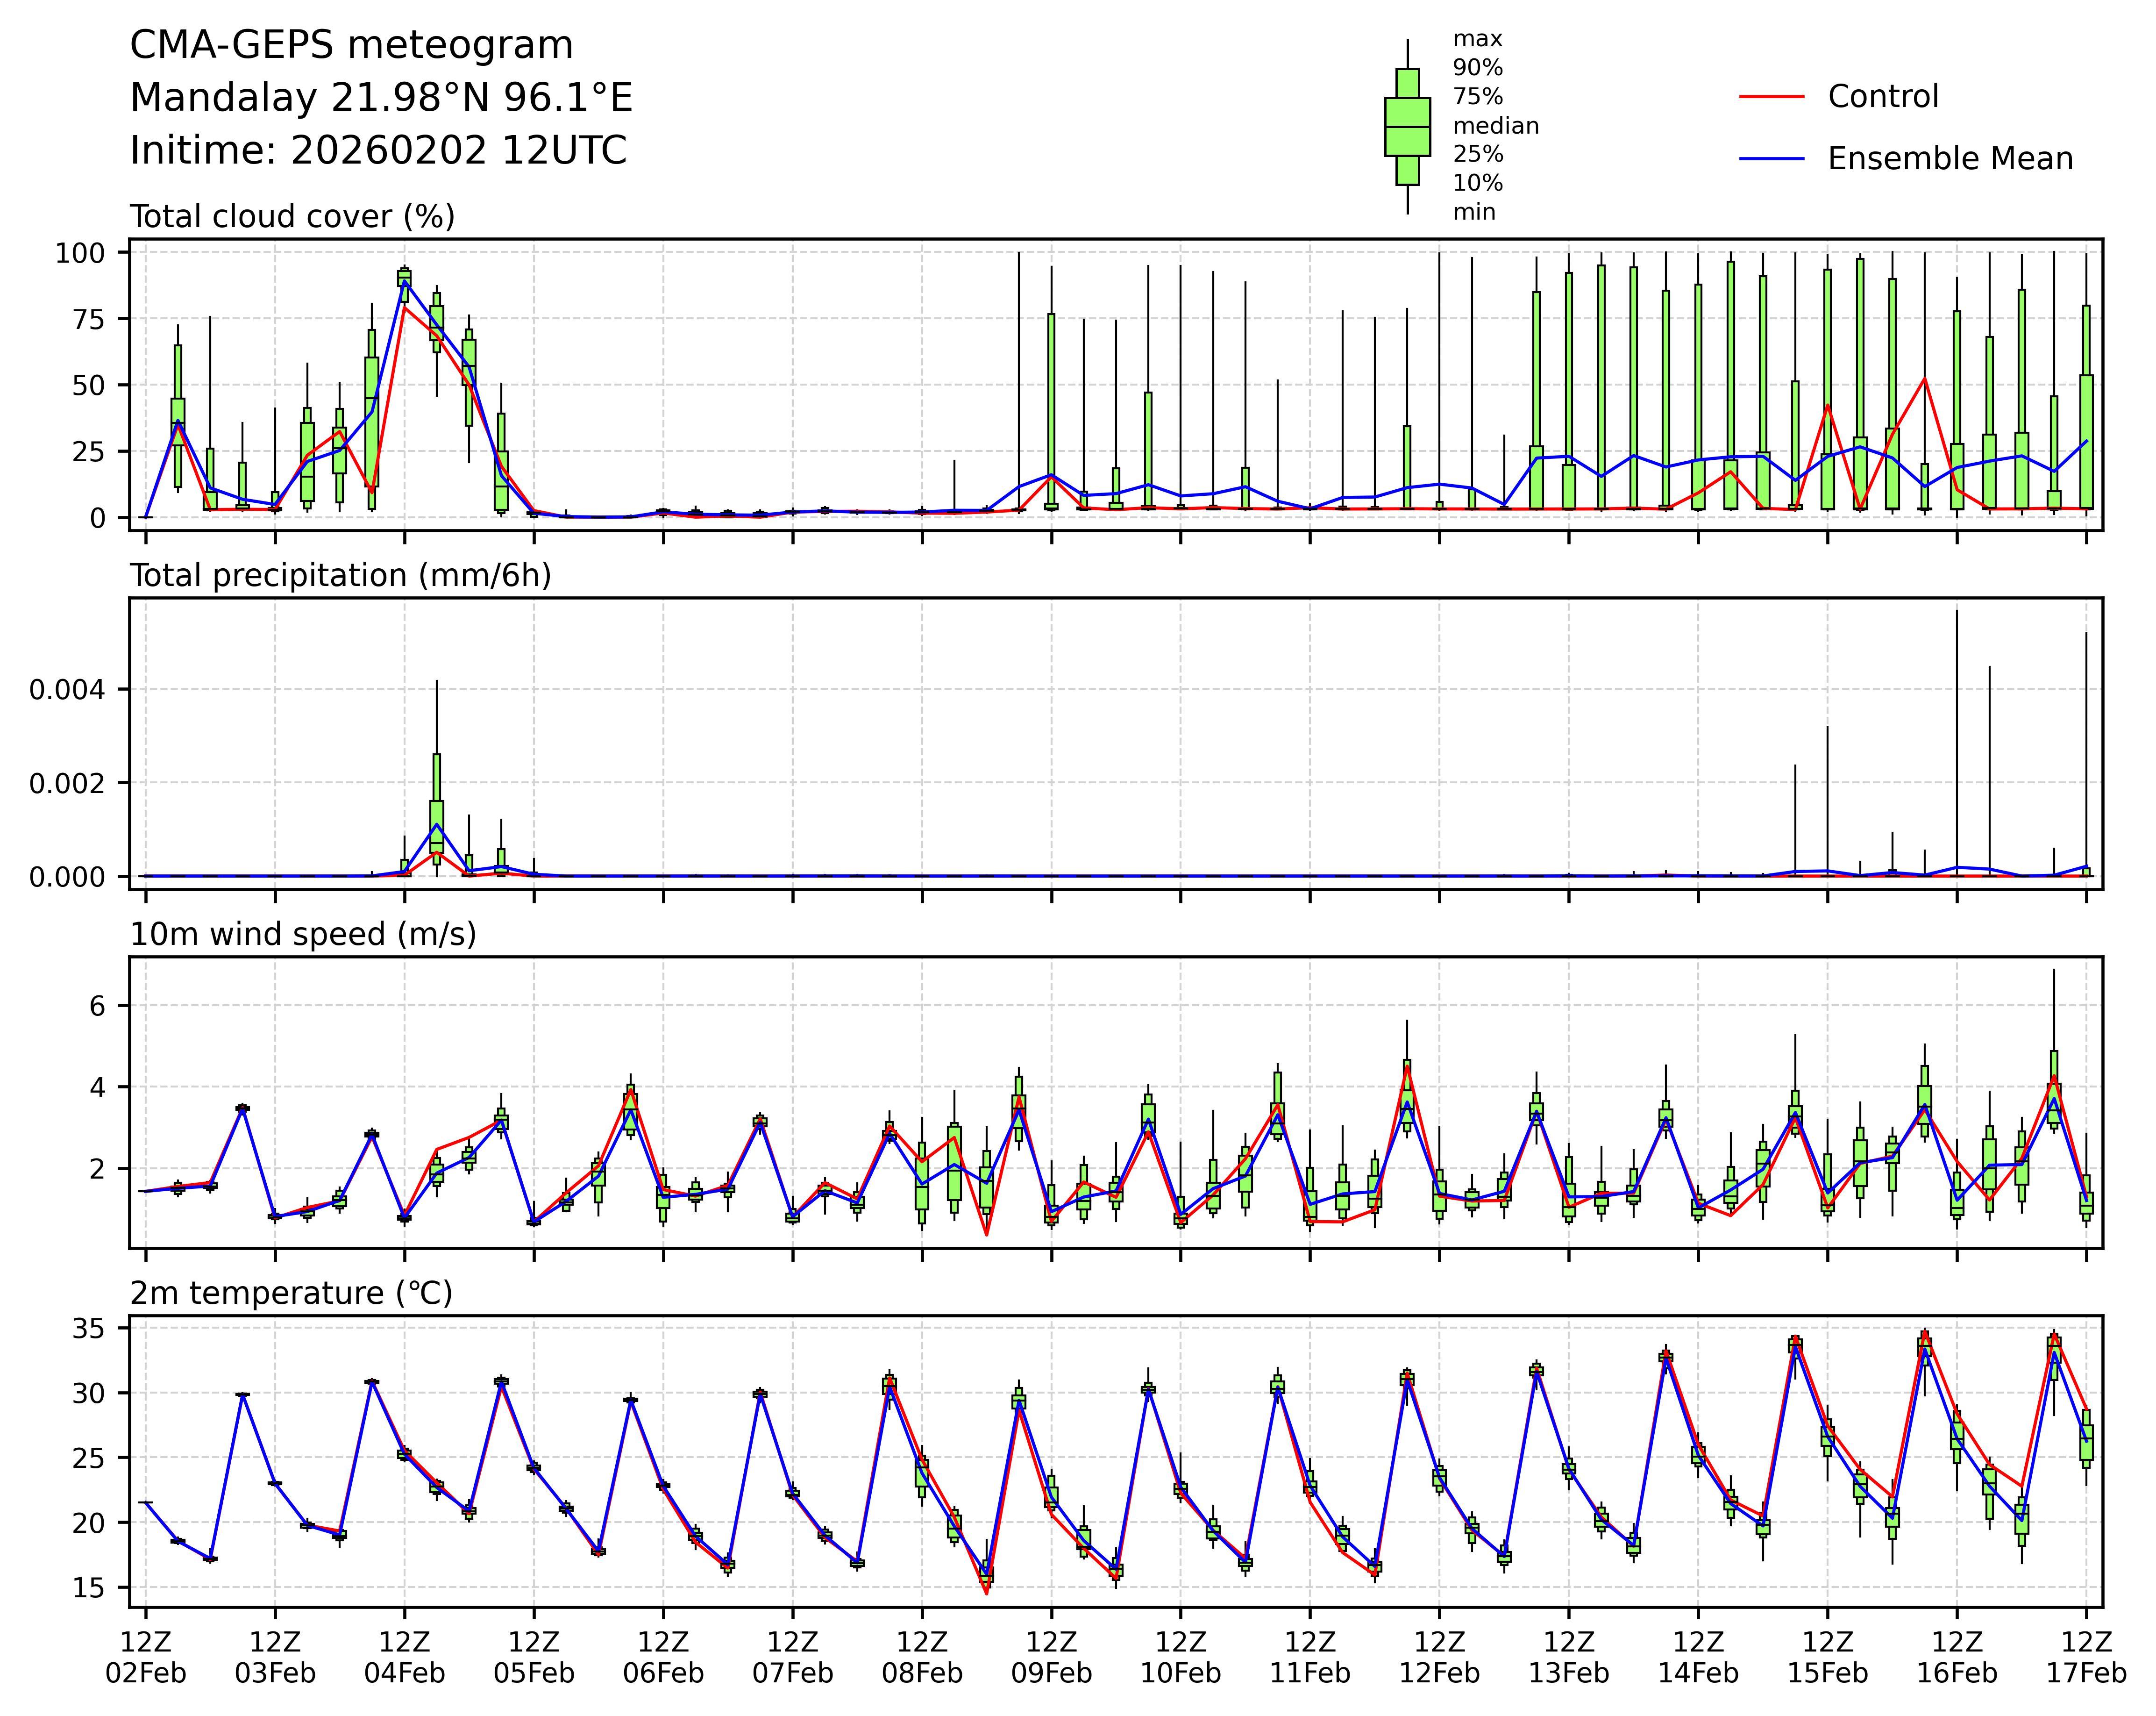Click the '0.004' precipitation axis tick

coord(66,689)
